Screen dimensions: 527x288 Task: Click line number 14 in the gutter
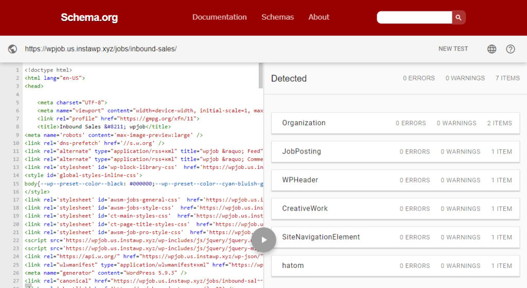(16, 175)
